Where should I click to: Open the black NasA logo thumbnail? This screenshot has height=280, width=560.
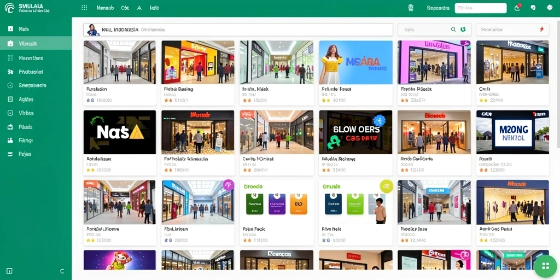[120, 132]
